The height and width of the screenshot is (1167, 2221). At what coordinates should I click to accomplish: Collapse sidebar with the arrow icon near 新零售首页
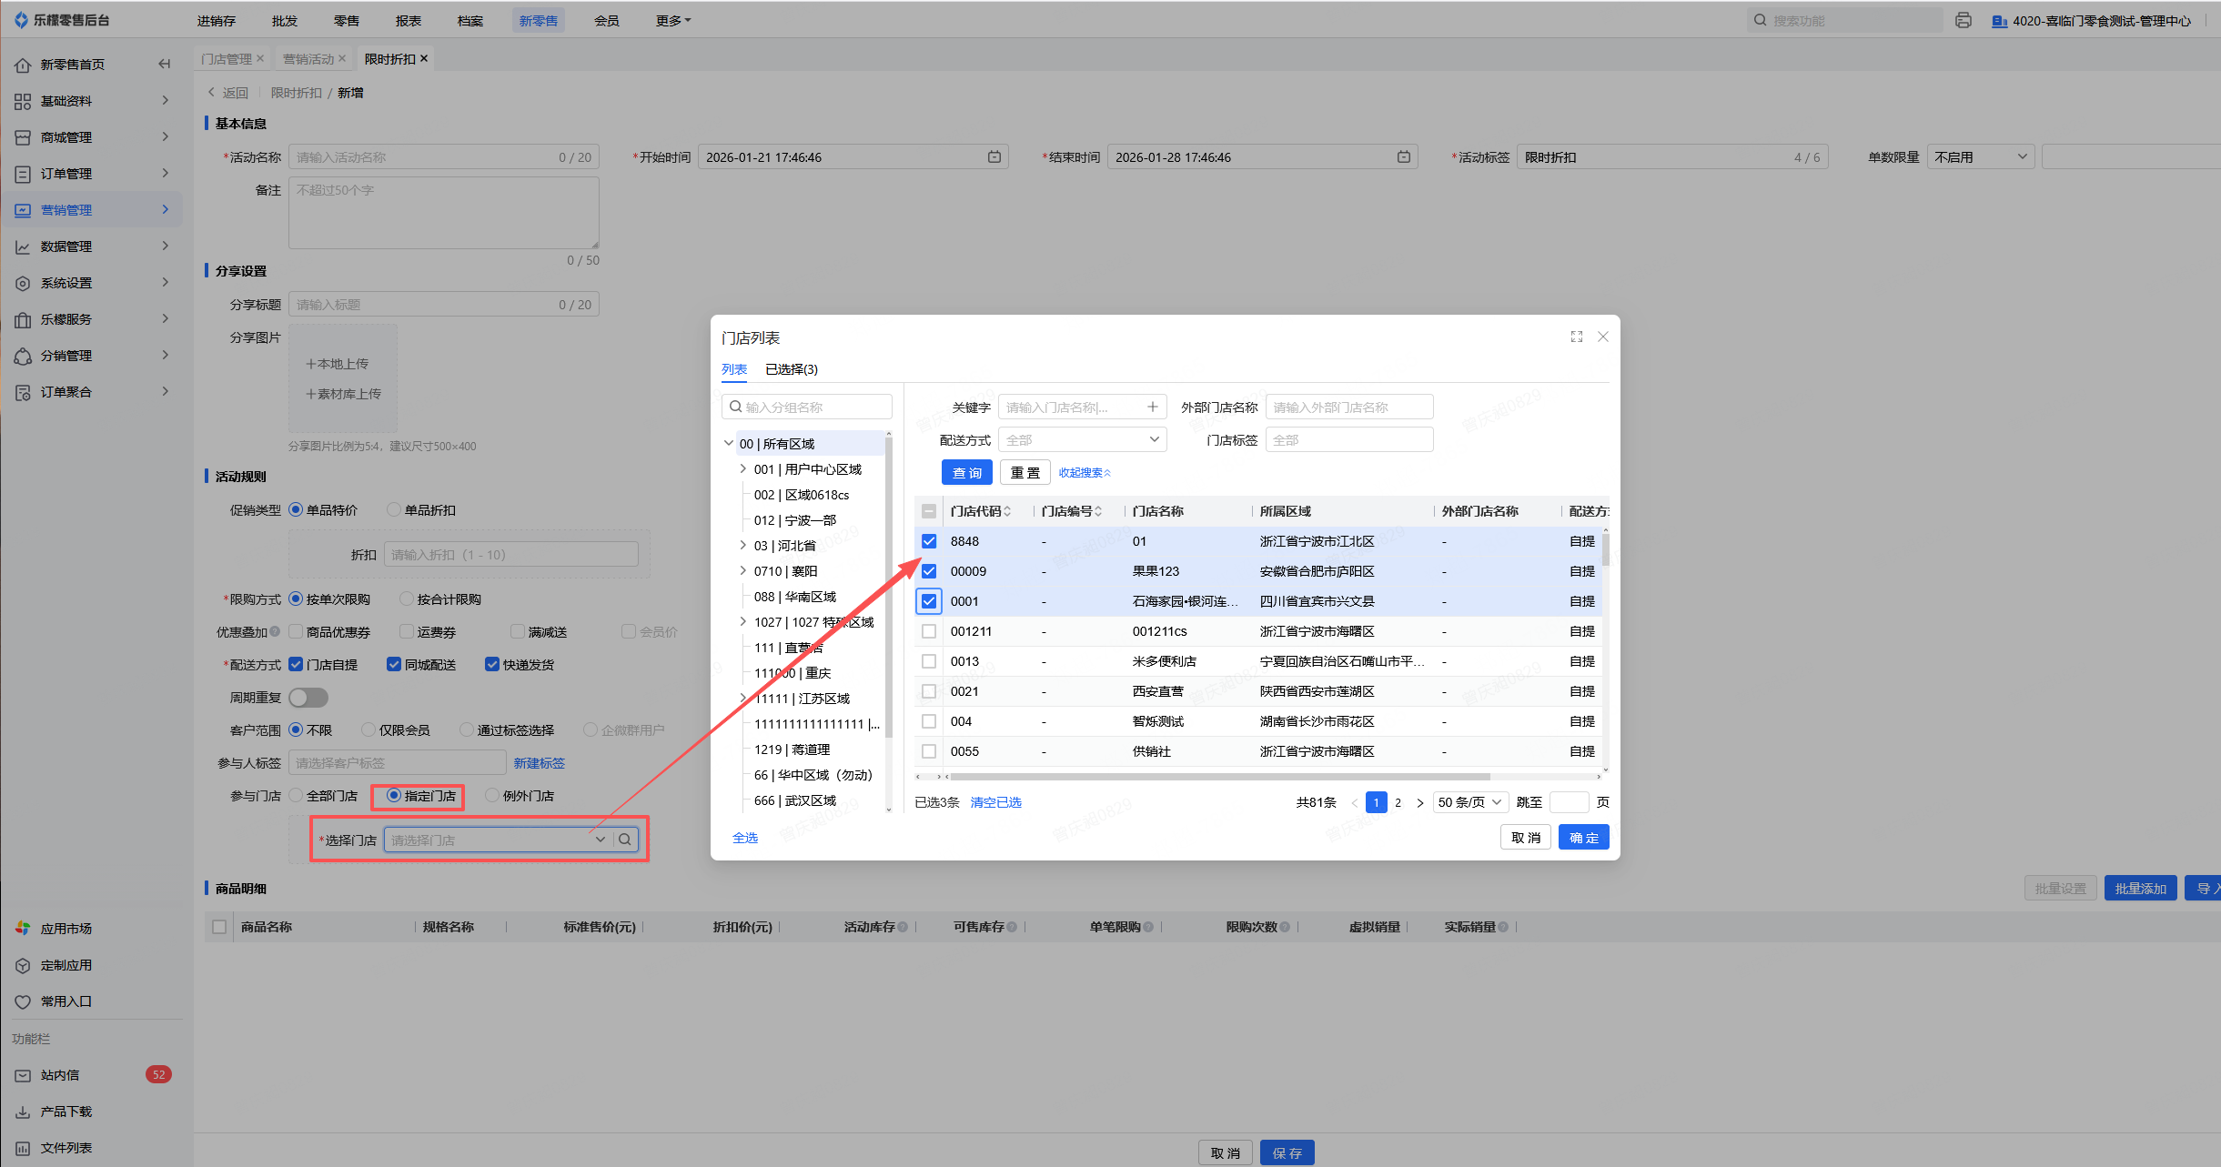pyautogui.click(x=164, y=64)
